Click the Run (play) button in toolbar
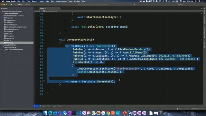 pos(11,5)
